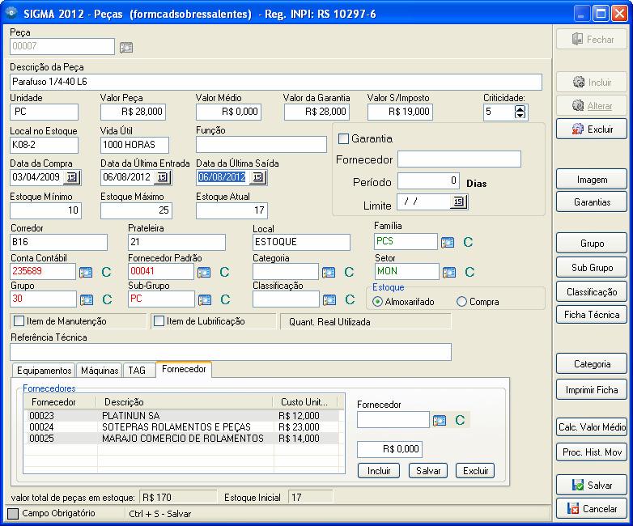The height and width of the screenshot is (526, 633).
Task: Click the green C next to Família
Action: tap(468, 242)
